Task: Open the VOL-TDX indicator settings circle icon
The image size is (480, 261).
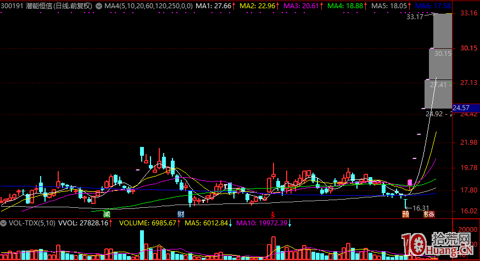Action: pos(3,223)
